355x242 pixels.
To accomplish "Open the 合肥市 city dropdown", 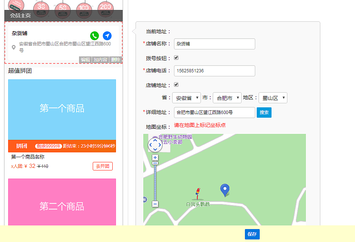I will pos(227,98).
